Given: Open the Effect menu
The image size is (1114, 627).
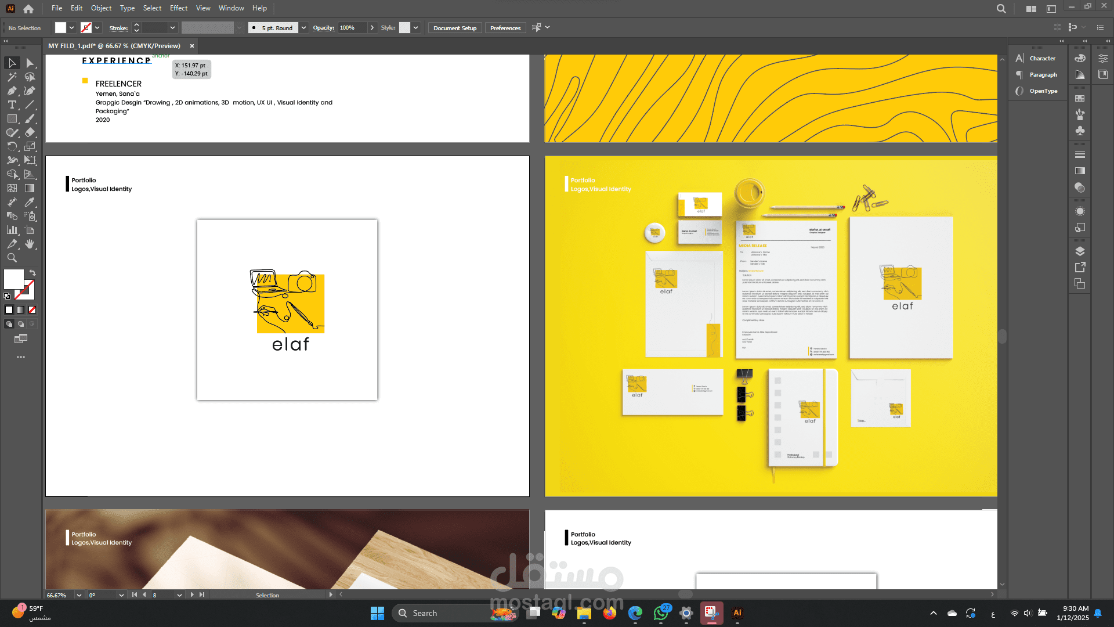Looking at the screenshot, I should pyautogui.click(x=179, y=8).
